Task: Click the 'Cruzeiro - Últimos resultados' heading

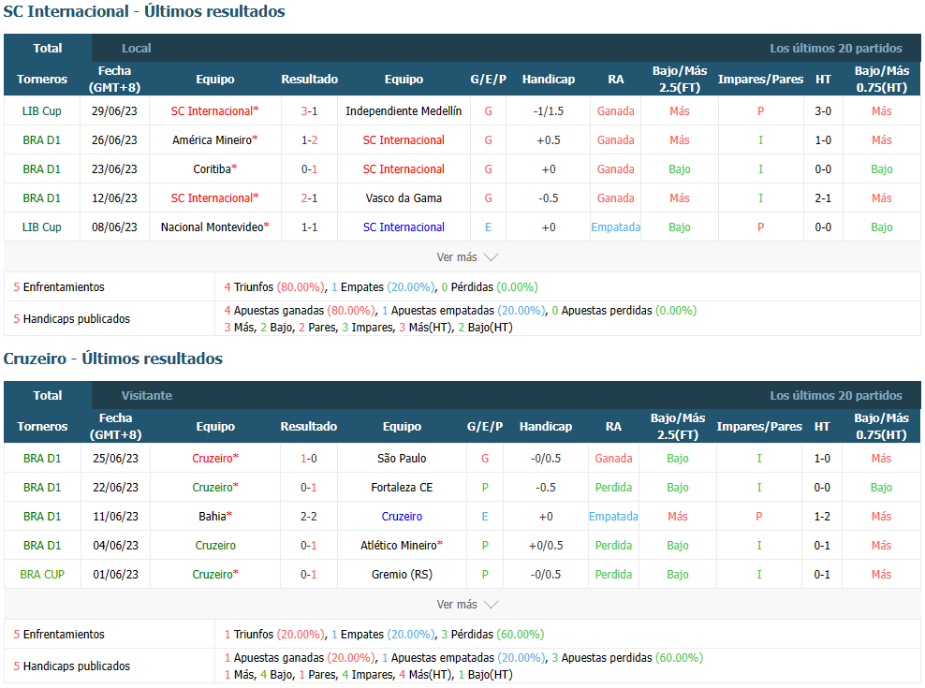Action: (112, 359)
